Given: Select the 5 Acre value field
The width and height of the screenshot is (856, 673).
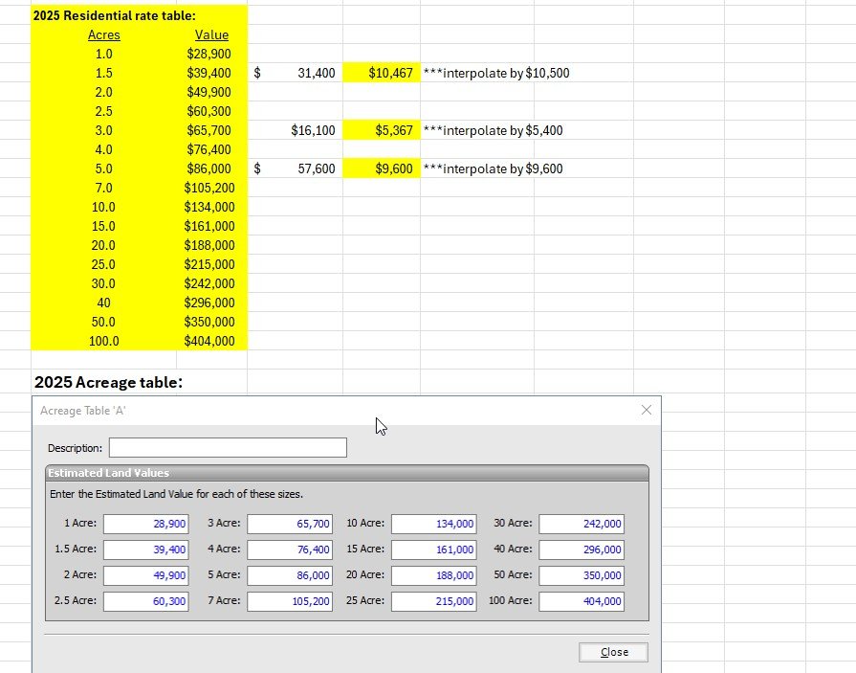Looking at the screenshot, I should coord(290,575).
